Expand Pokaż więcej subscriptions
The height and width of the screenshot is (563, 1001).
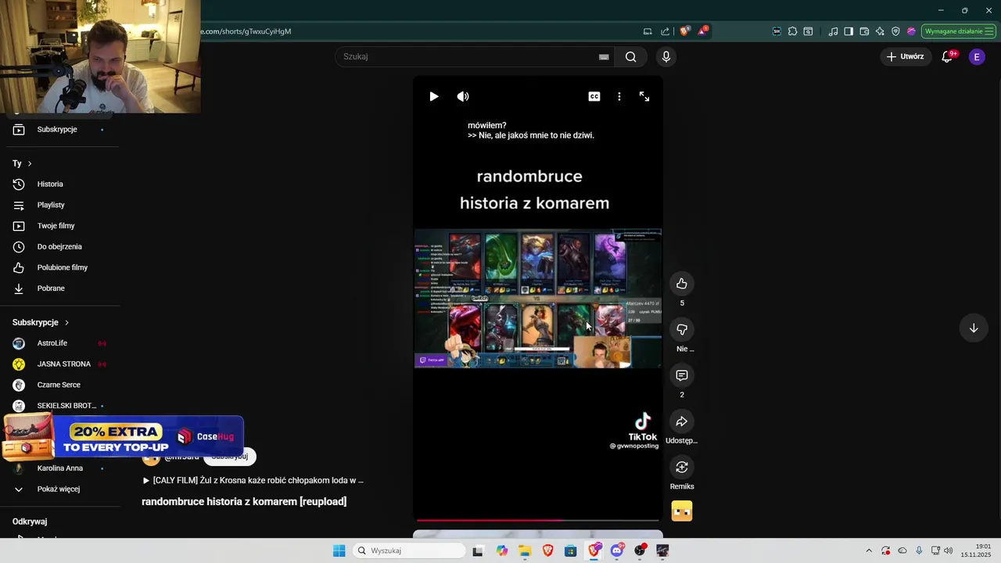tap(59, 489)
